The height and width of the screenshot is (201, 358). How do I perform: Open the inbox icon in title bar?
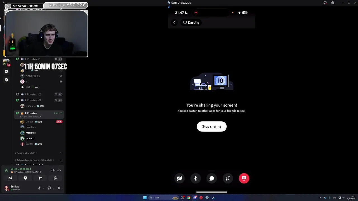click(325, 3)
